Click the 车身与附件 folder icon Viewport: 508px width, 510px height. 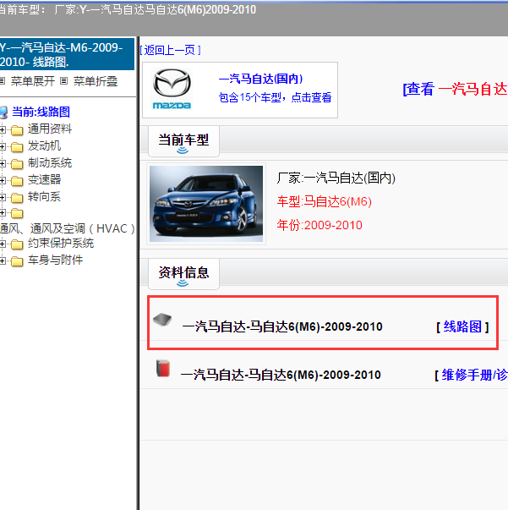point(17,260)
